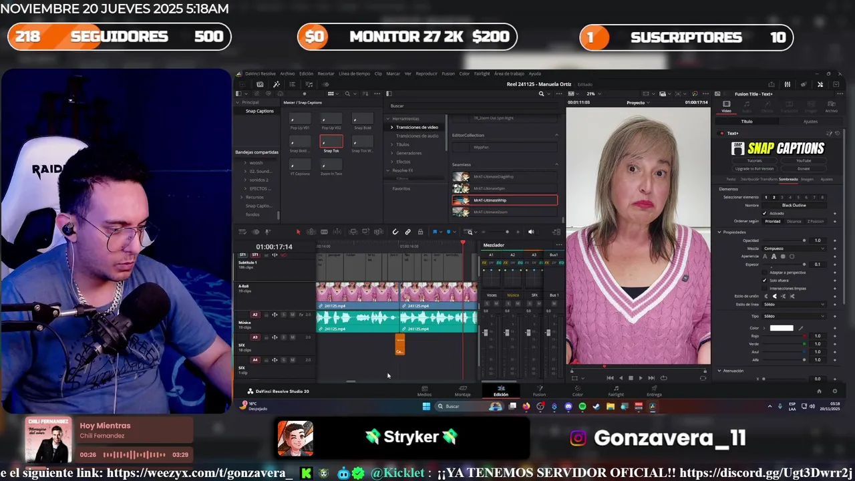Switch to the Ajustes tab in inspector

810,122
